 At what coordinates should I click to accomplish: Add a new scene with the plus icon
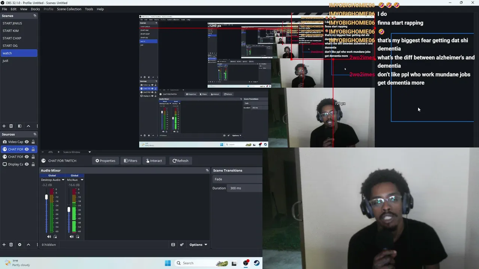[x=4, y=126]
